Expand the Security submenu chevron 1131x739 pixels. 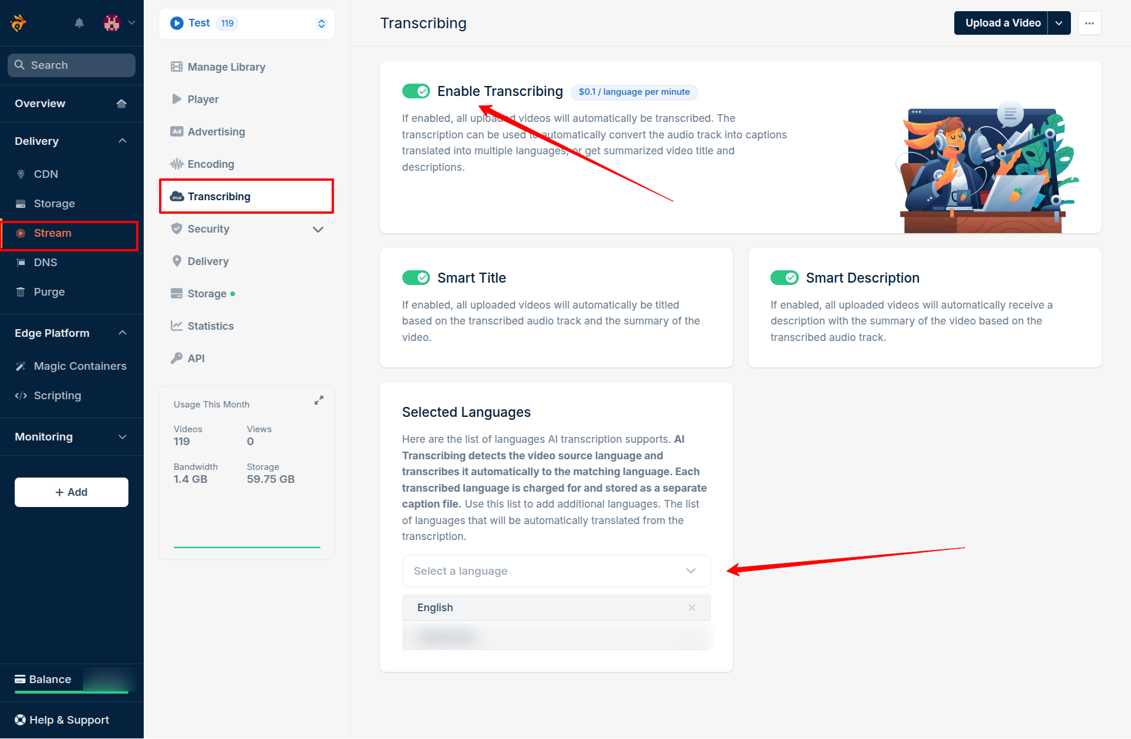(318, 229)
